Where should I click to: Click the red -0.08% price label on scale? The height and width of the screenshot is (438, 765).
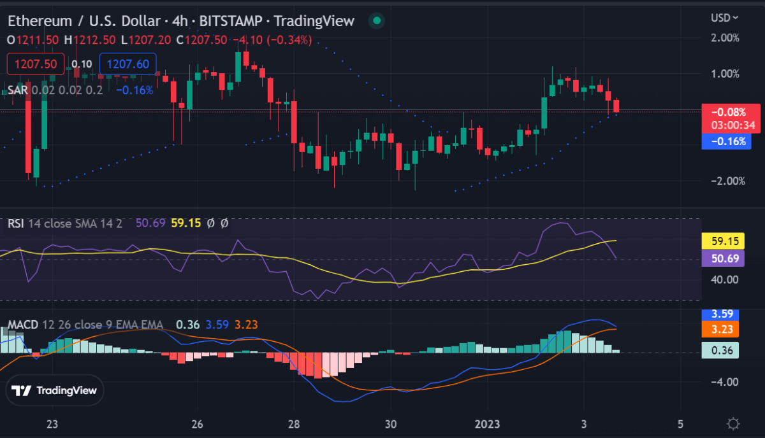[x=731, y=113]
